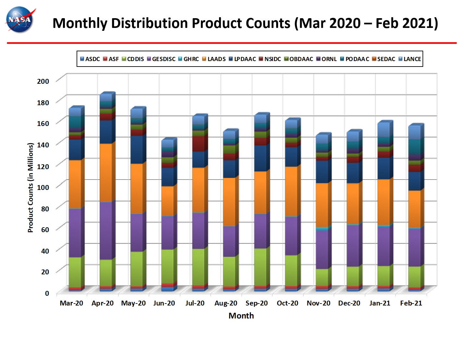Viewport: 466px width, 349px height.
Task: Select the Product Counts y-axis title
Action: (31, 188)
